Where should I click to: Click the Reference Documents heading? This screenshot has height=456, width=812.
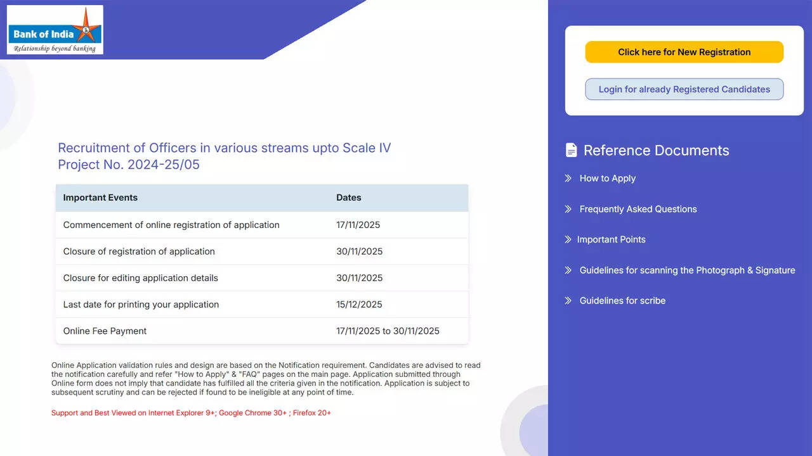pos(656,150)
